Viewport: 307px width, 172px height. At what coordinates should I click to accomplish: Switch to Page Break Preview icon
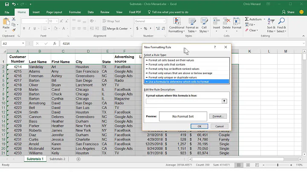(257, 165)
